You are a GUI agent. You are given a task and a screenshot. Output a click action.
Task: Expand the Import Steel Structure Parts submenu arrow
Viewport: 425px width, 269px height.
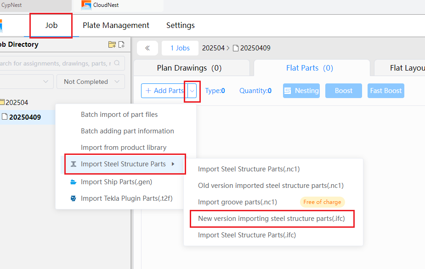tap(173, 164)
